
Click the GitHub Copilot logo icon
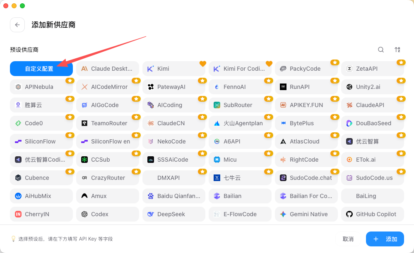(x=349, y=214)
